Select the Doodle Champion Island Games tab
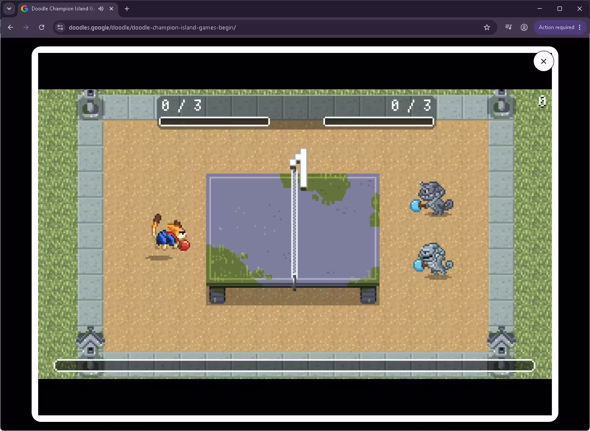 tap(68, 9)
